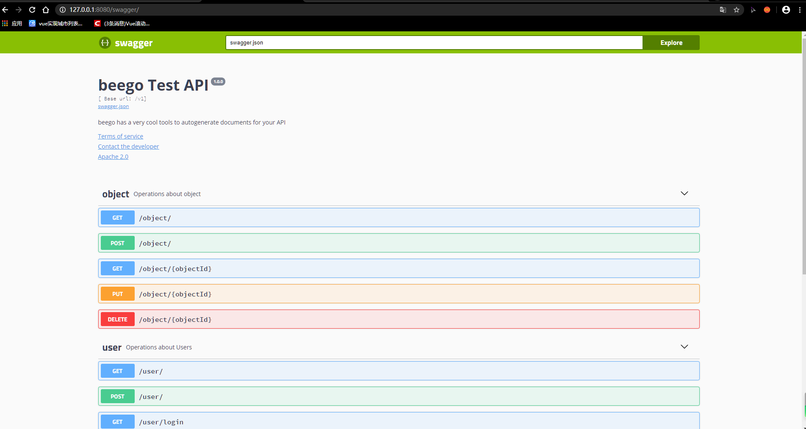Expand the GET /user/login operation
This screenshot has height=429, width=806.
399,421
